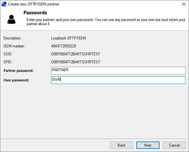Click the user silhouette icon
The width and height of the screenshot is (189, 152).
click(11, 19)
